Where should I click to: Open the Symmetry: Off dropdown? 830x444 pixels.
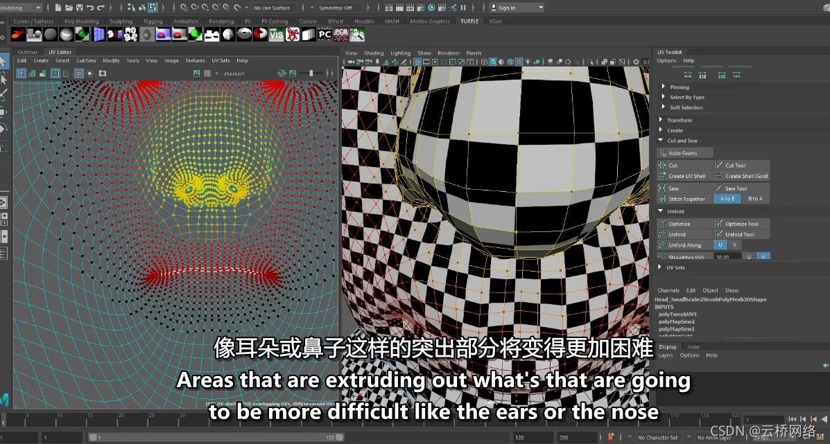pyautogui.click(x=339, y=8)
